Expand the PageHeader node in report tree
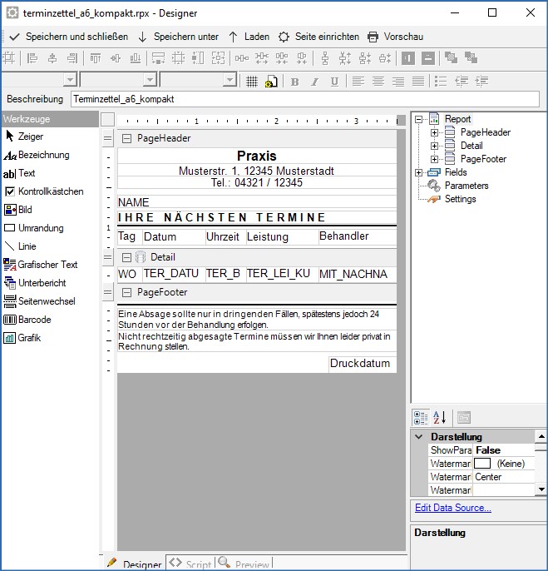The width and height of the screenshot is (548, 571). coord(434,132)
